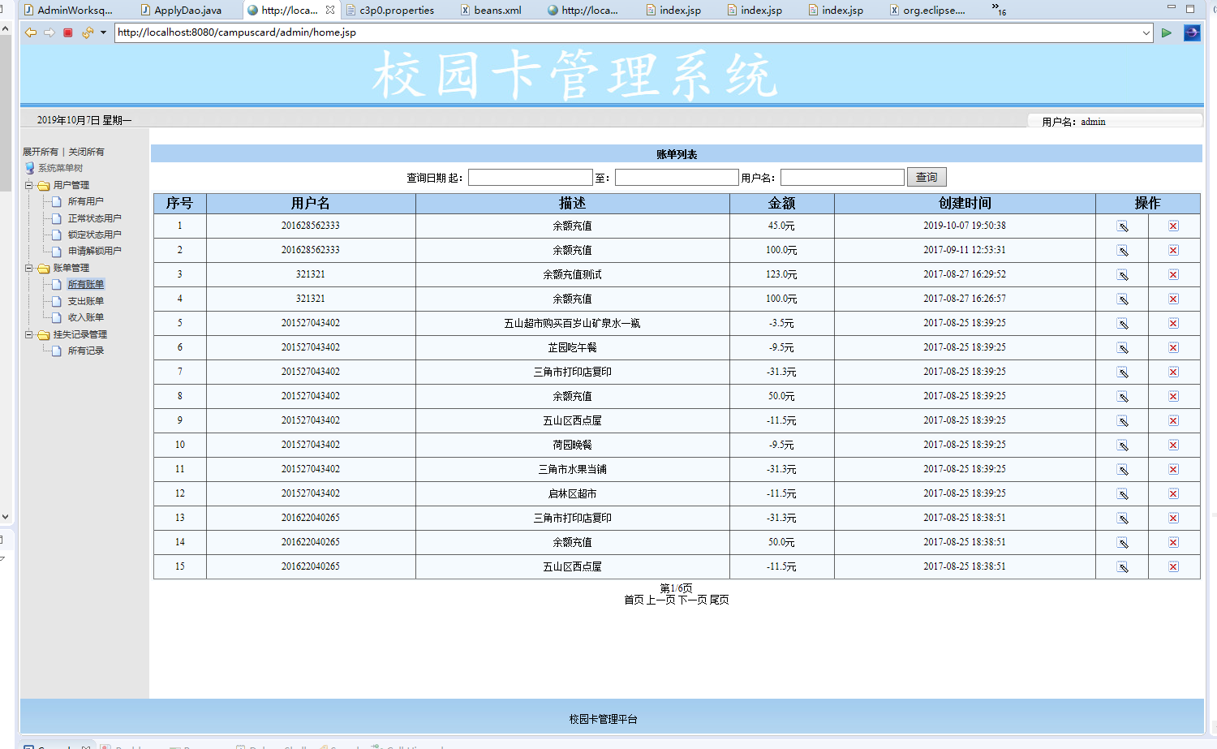Click the edit icon for the 五山超市 purchase record
The image size is (1217, 749).
[1122, 323]
